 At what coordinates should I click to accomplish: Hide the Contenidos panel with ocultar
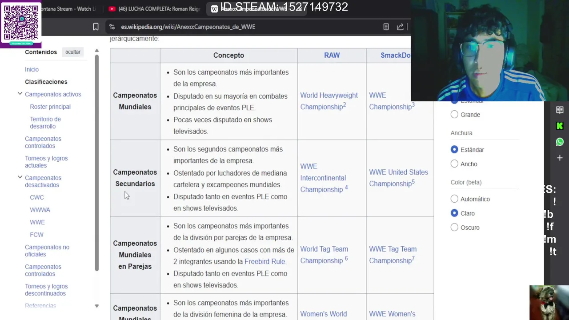click(x=73, y=52)
